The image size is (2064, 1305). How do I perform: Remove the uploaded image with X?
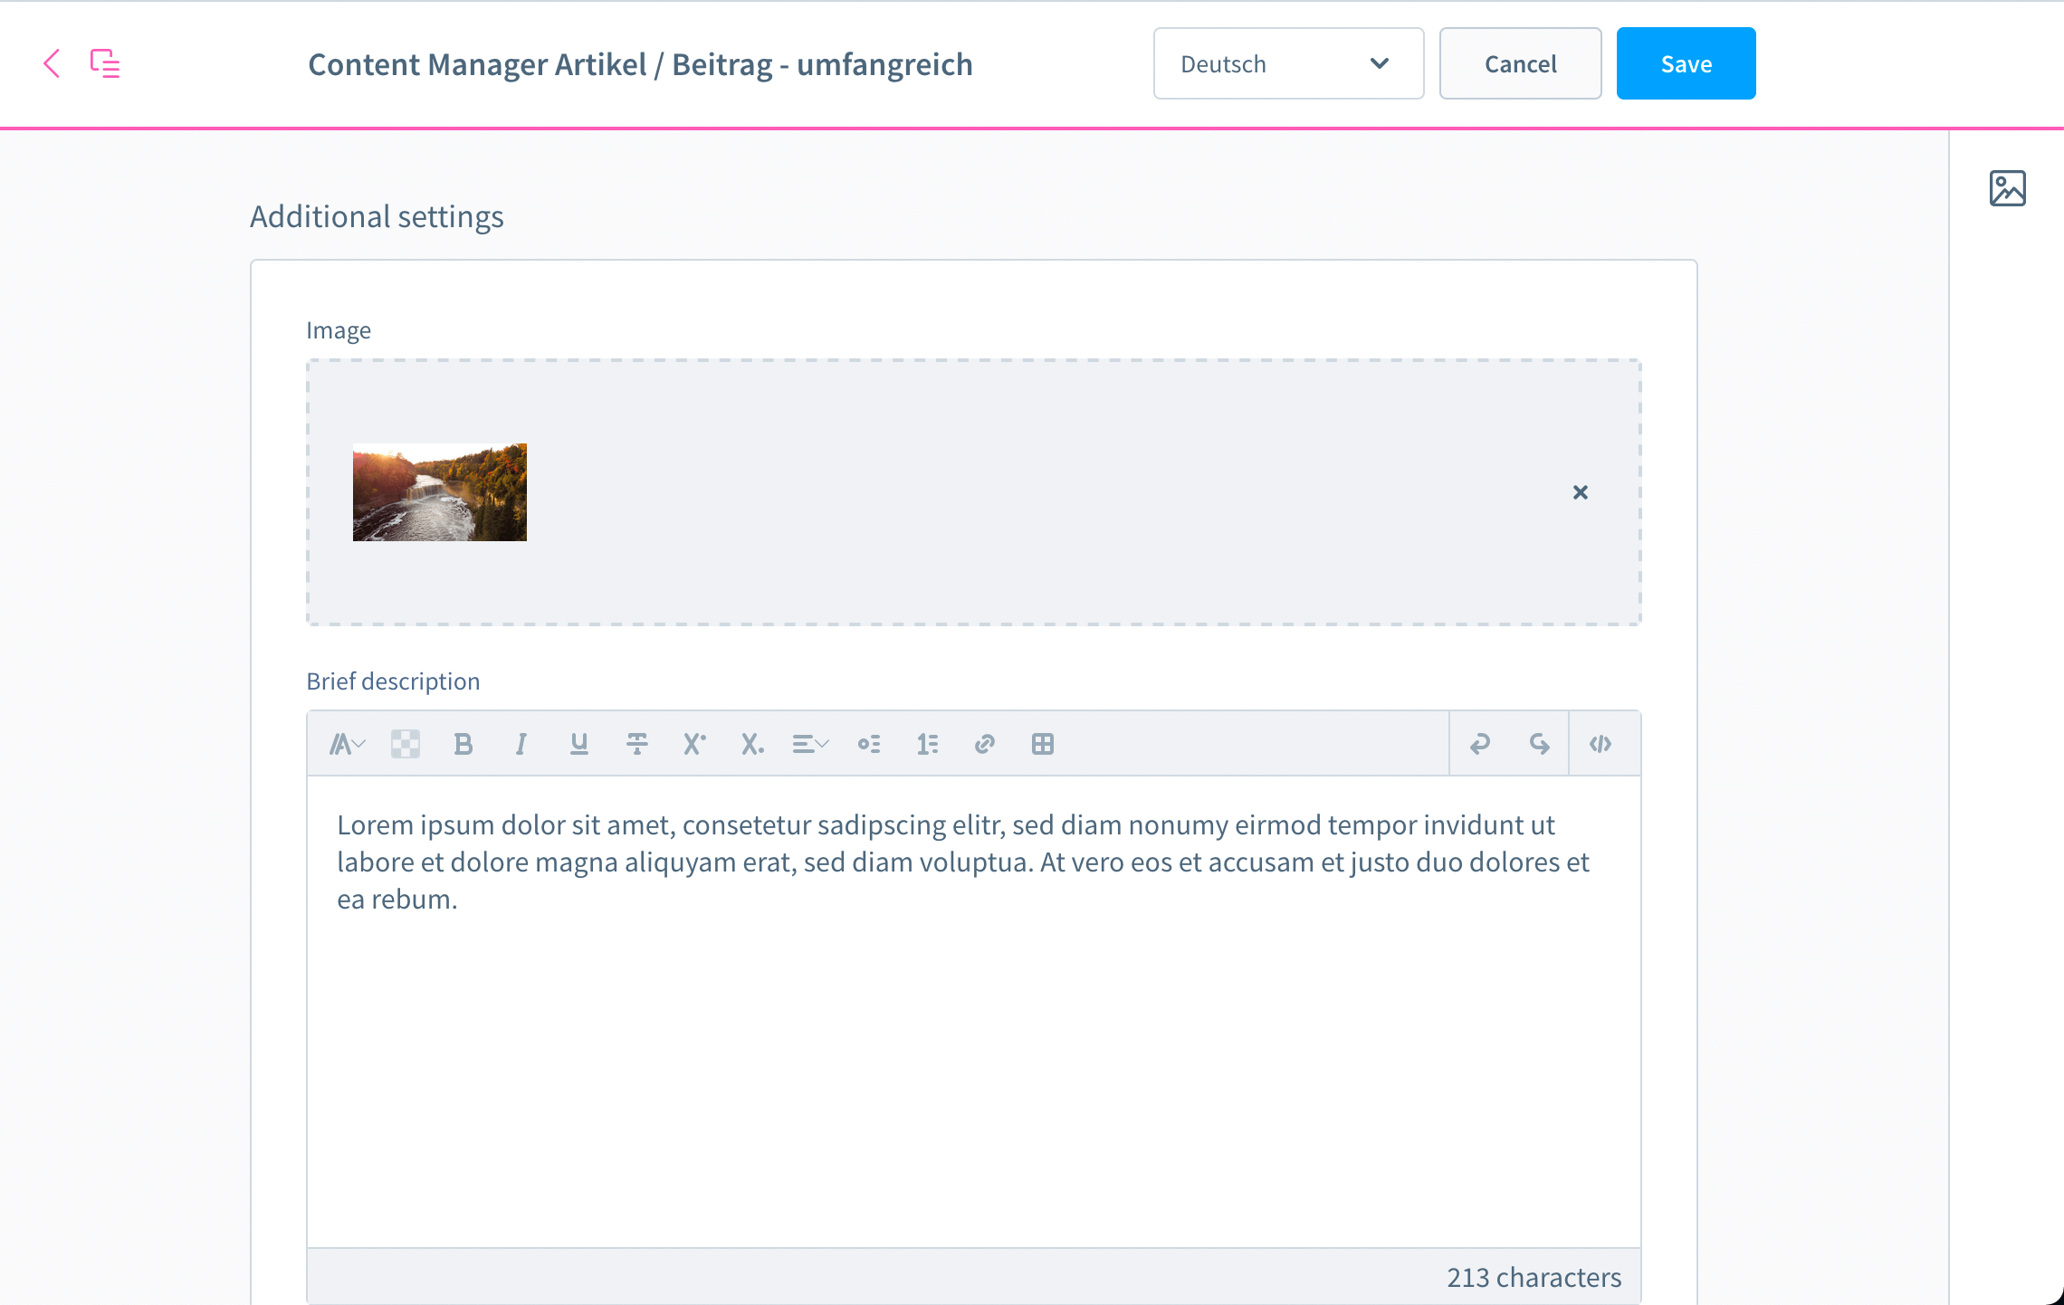click(x=1580, y=492)
